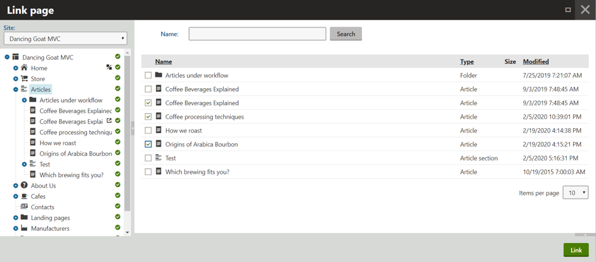Screen dimensions: 596x262
Task: Expand Articles under workflow tree node
Action: [24, 100]
